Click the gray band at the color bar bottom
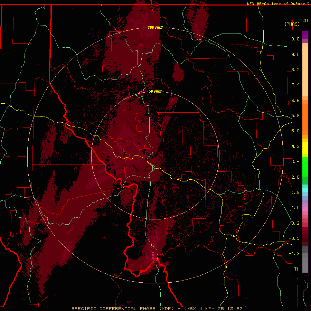 [x=305, y=264]
